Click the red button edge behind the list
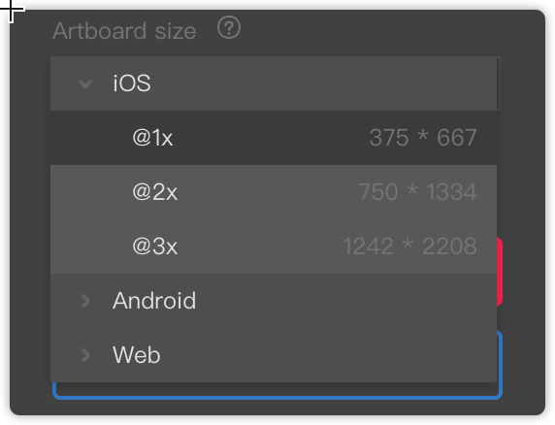 (x=500, y=272)
